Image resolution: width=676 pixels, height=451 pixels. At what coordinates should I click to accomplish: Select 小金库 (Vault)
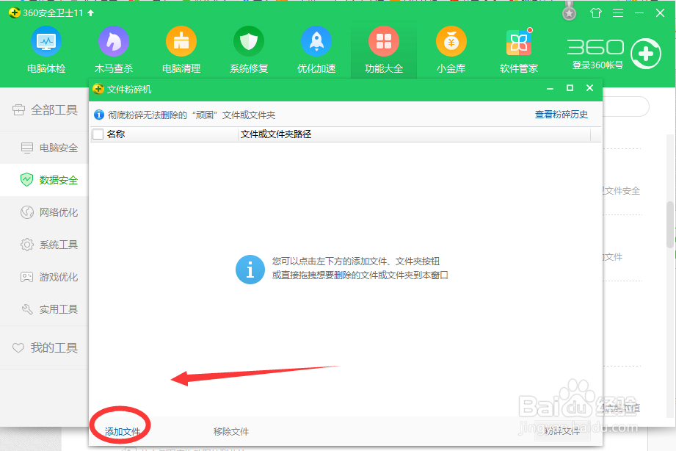(451, 49)
